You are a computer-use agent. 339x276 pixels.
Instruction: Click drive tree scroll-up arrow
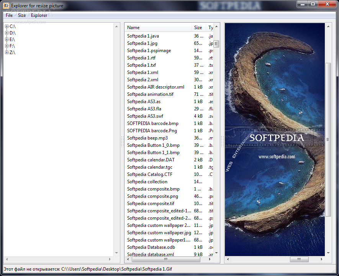point(116,26)
